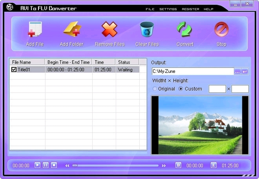Select the Custom size radio button

(x=181, y=89)
